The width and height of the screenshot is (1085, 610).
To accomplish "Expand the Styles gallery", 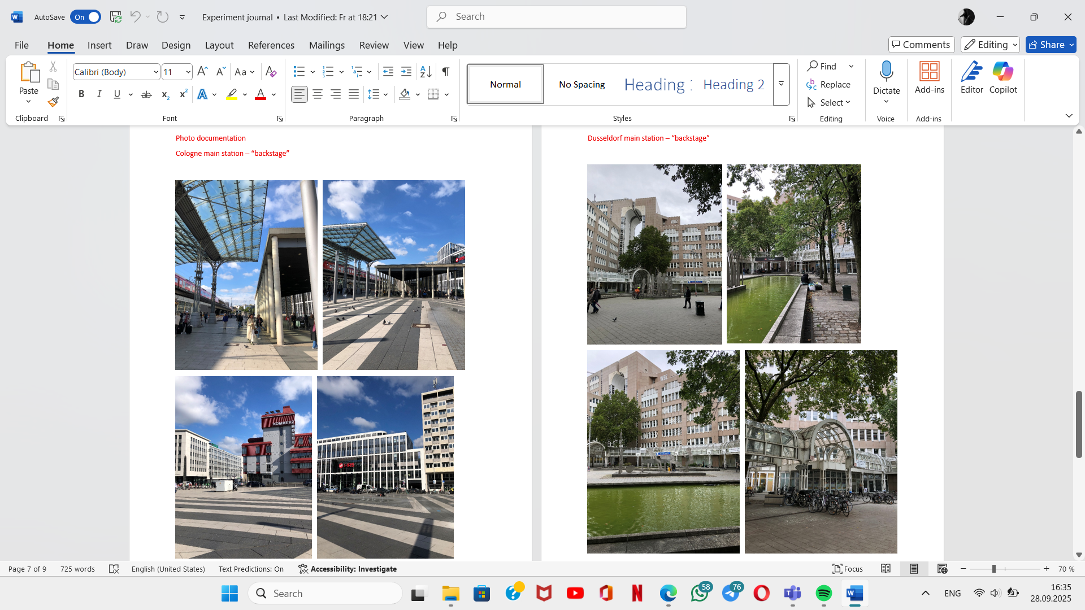I will click(781, 84).
